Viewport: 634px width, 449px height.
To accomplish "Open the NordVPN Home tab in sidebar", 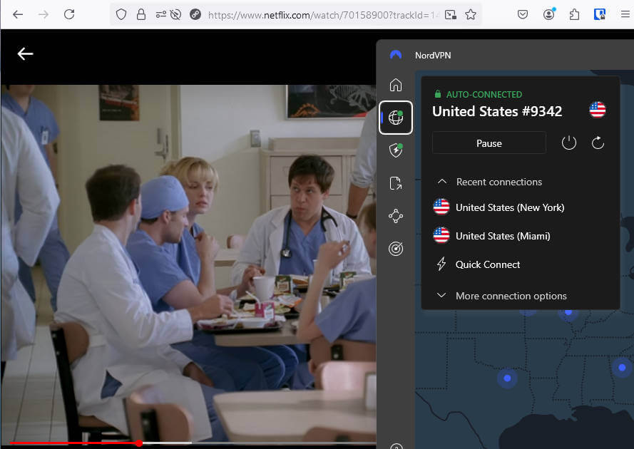I will [396, 86].
